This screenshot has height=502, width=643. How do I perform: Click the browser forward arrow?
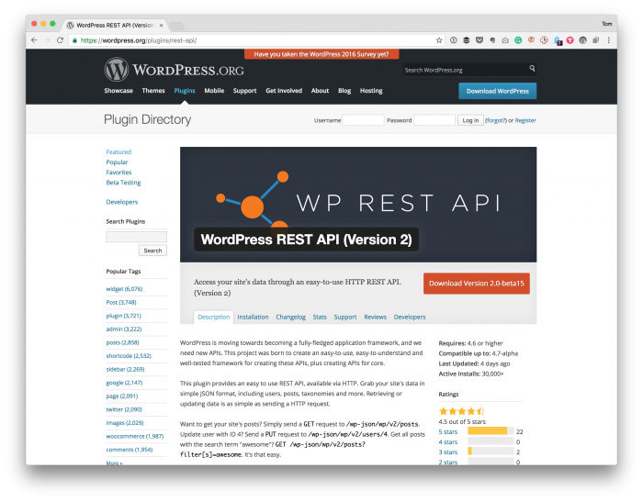tap(47, 40)
